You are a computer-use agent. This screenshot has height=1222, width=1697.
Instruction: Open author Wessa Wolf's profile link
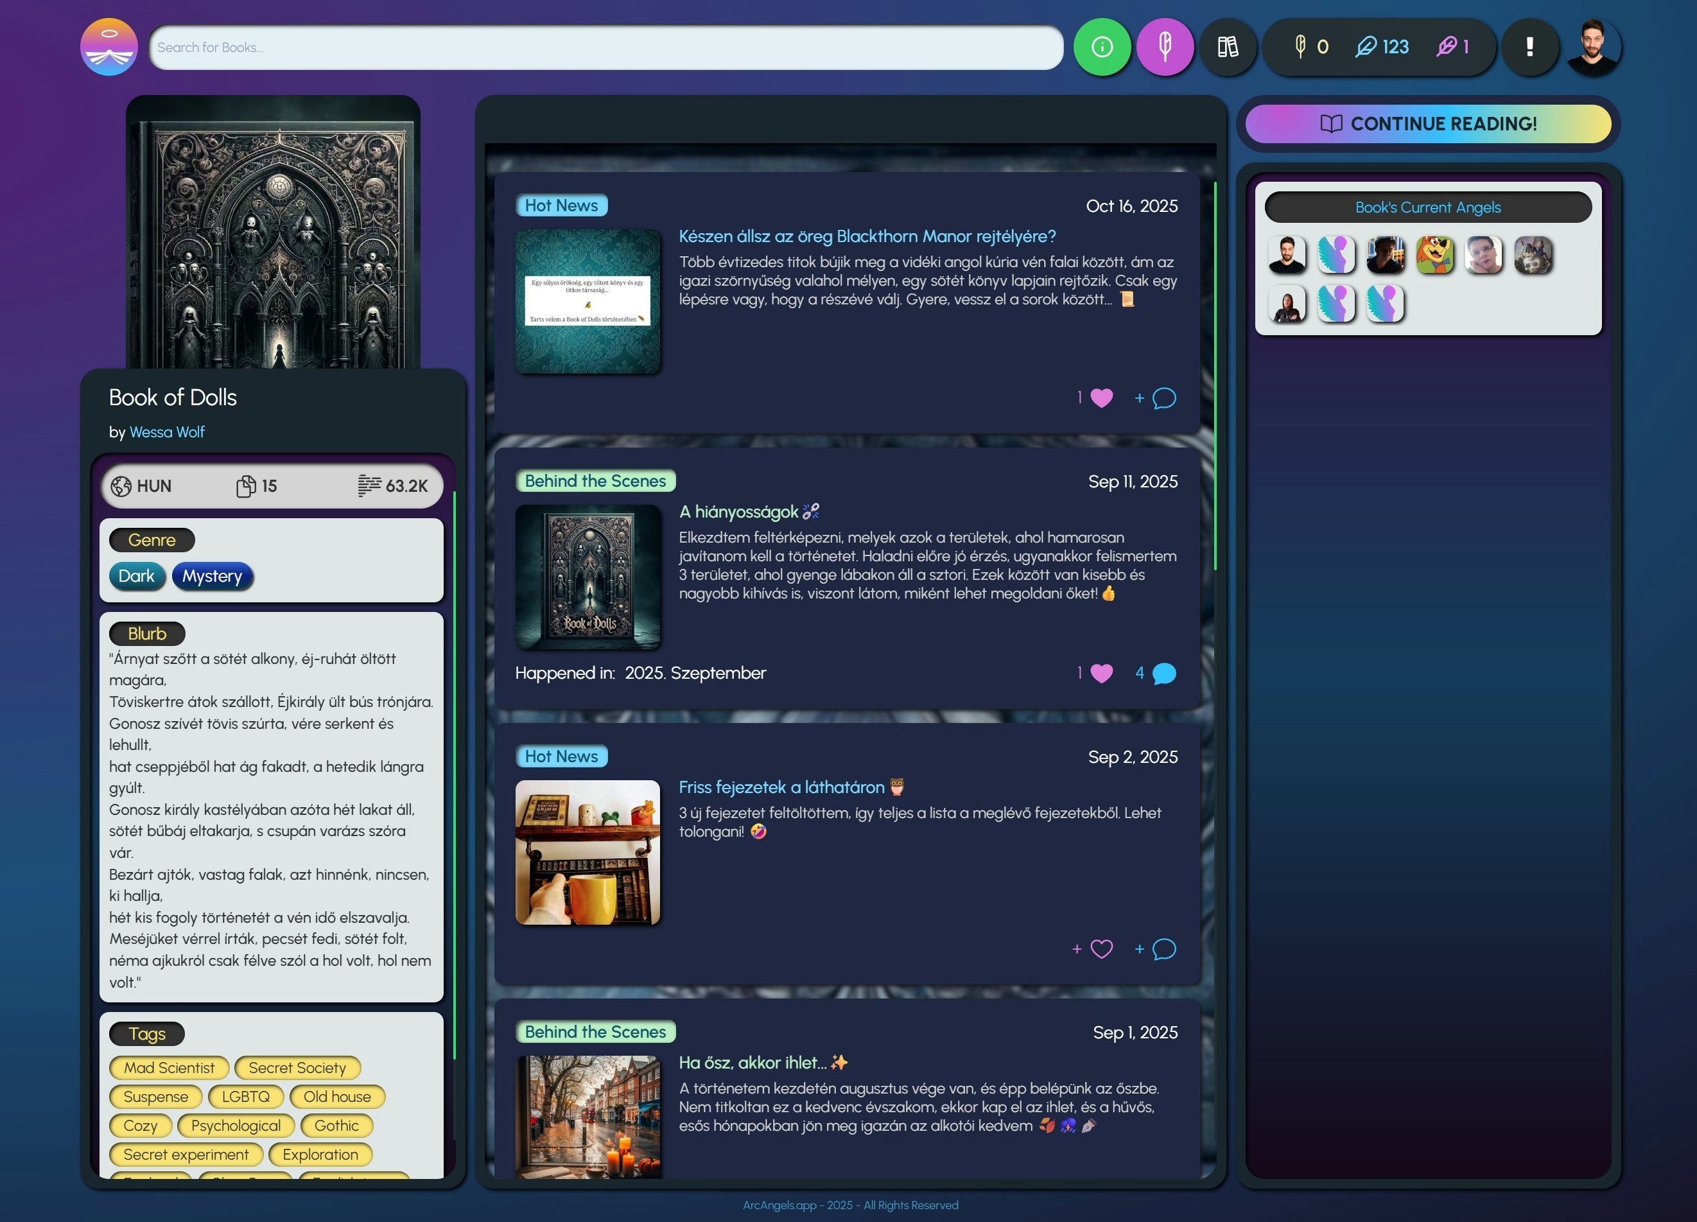[167, 432]
